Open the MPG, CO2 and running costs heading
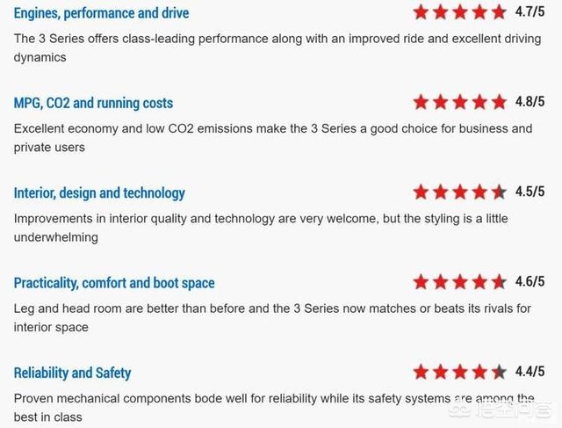This screenshot has height=428, width=562. tap(93, 103)
